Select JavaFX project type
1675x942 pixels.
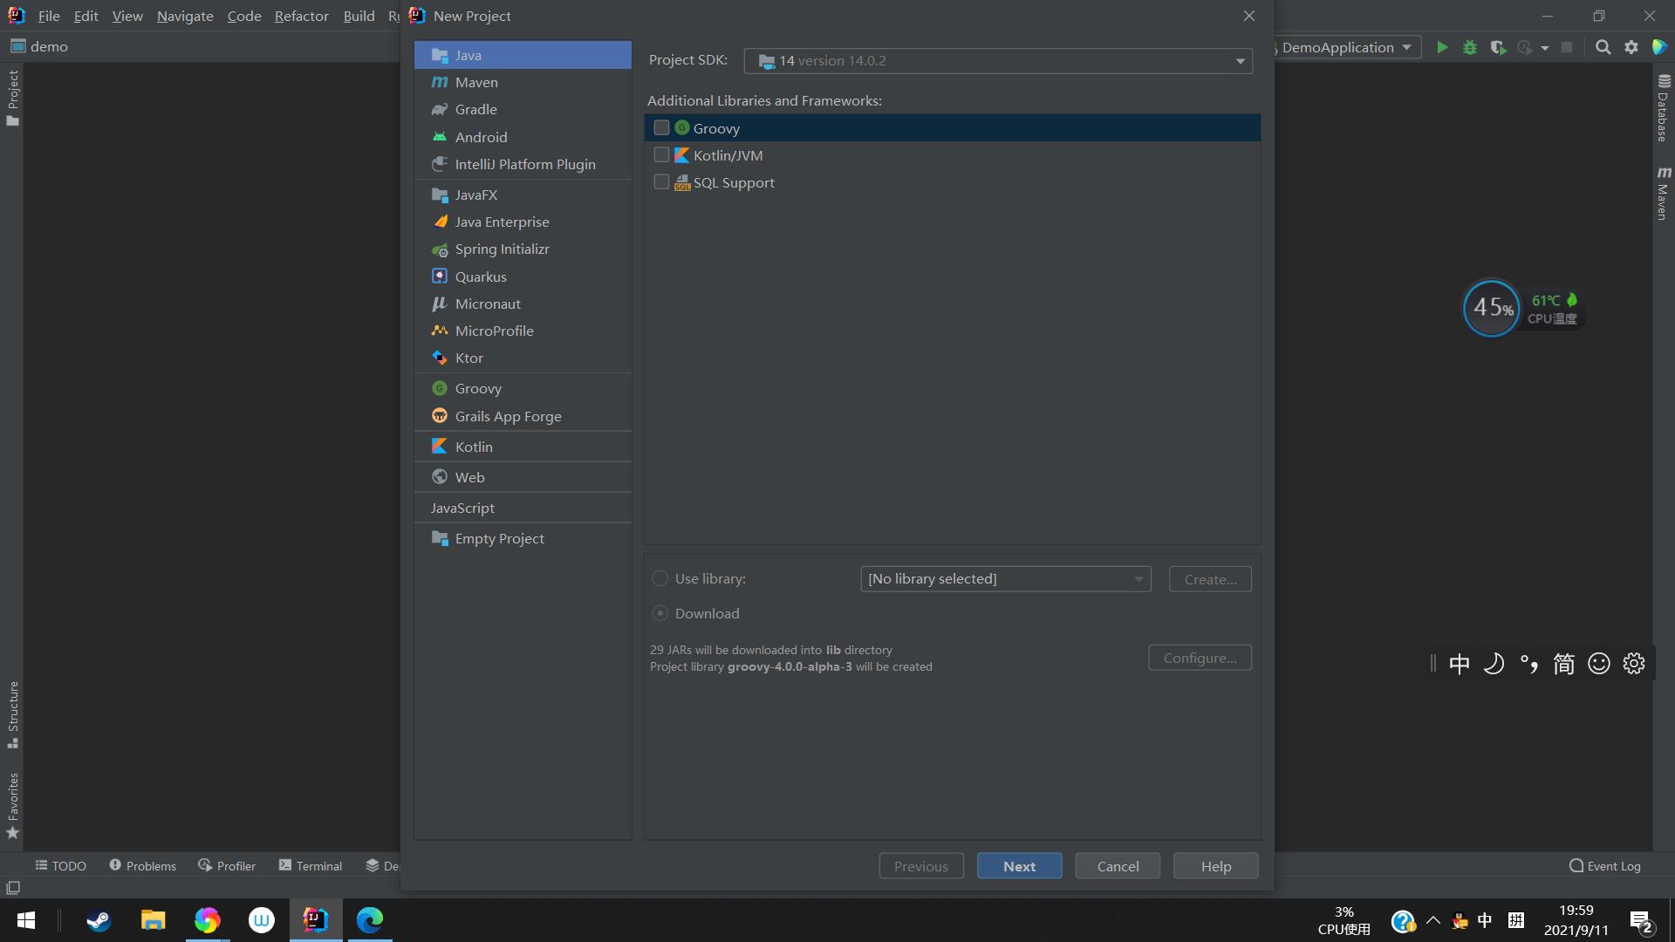(523, 195)
